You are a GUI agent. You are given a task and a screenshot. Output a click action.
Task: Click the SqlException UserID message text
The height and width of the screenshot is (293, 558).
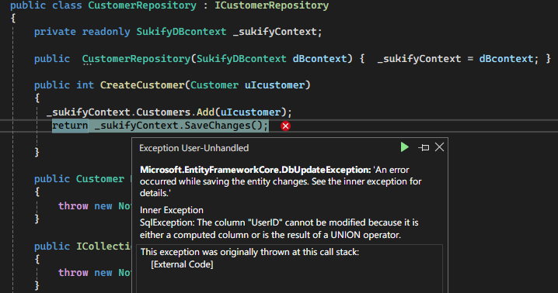click(x=279, y=229)
